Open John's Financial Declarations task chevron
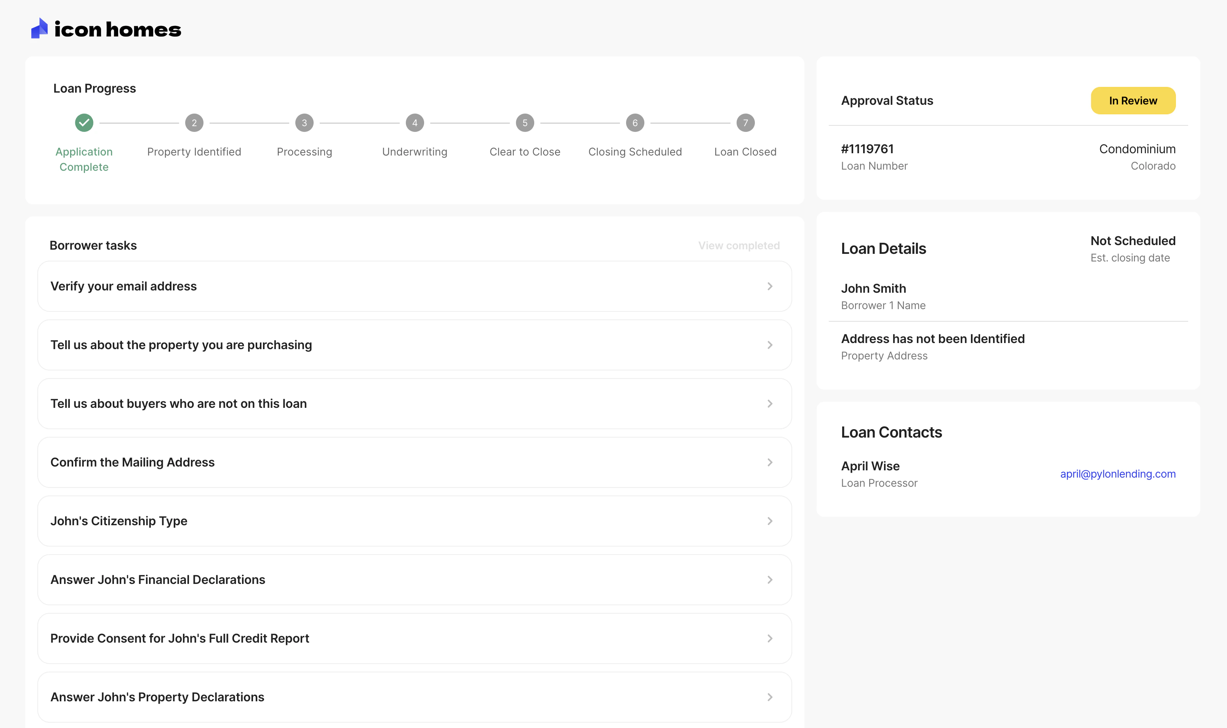The image size is (1227, 728). pos(769,579)
